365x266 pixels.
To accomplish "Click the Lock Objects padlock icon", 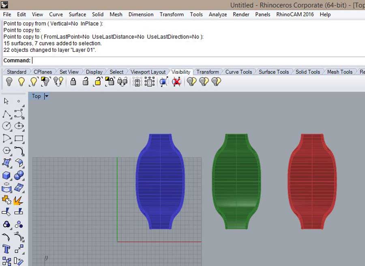I will click(73, 82).
